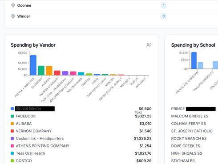Click the green FACEBOOK bar in vendor chart

(x=41, y=71)
